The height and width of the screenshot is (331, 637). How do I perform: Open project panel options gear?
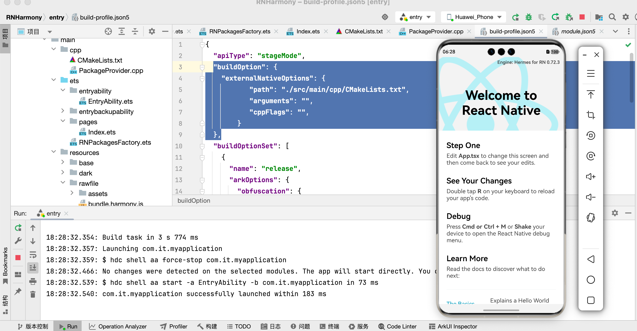tap(152, 31)
